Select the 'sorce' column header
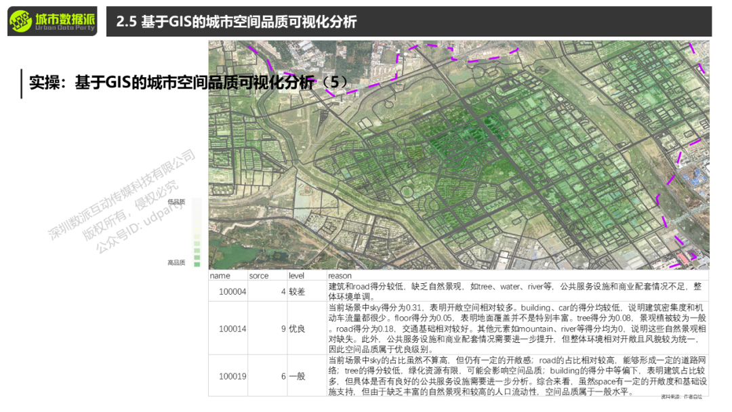732x412 pixels. (259, 276)
